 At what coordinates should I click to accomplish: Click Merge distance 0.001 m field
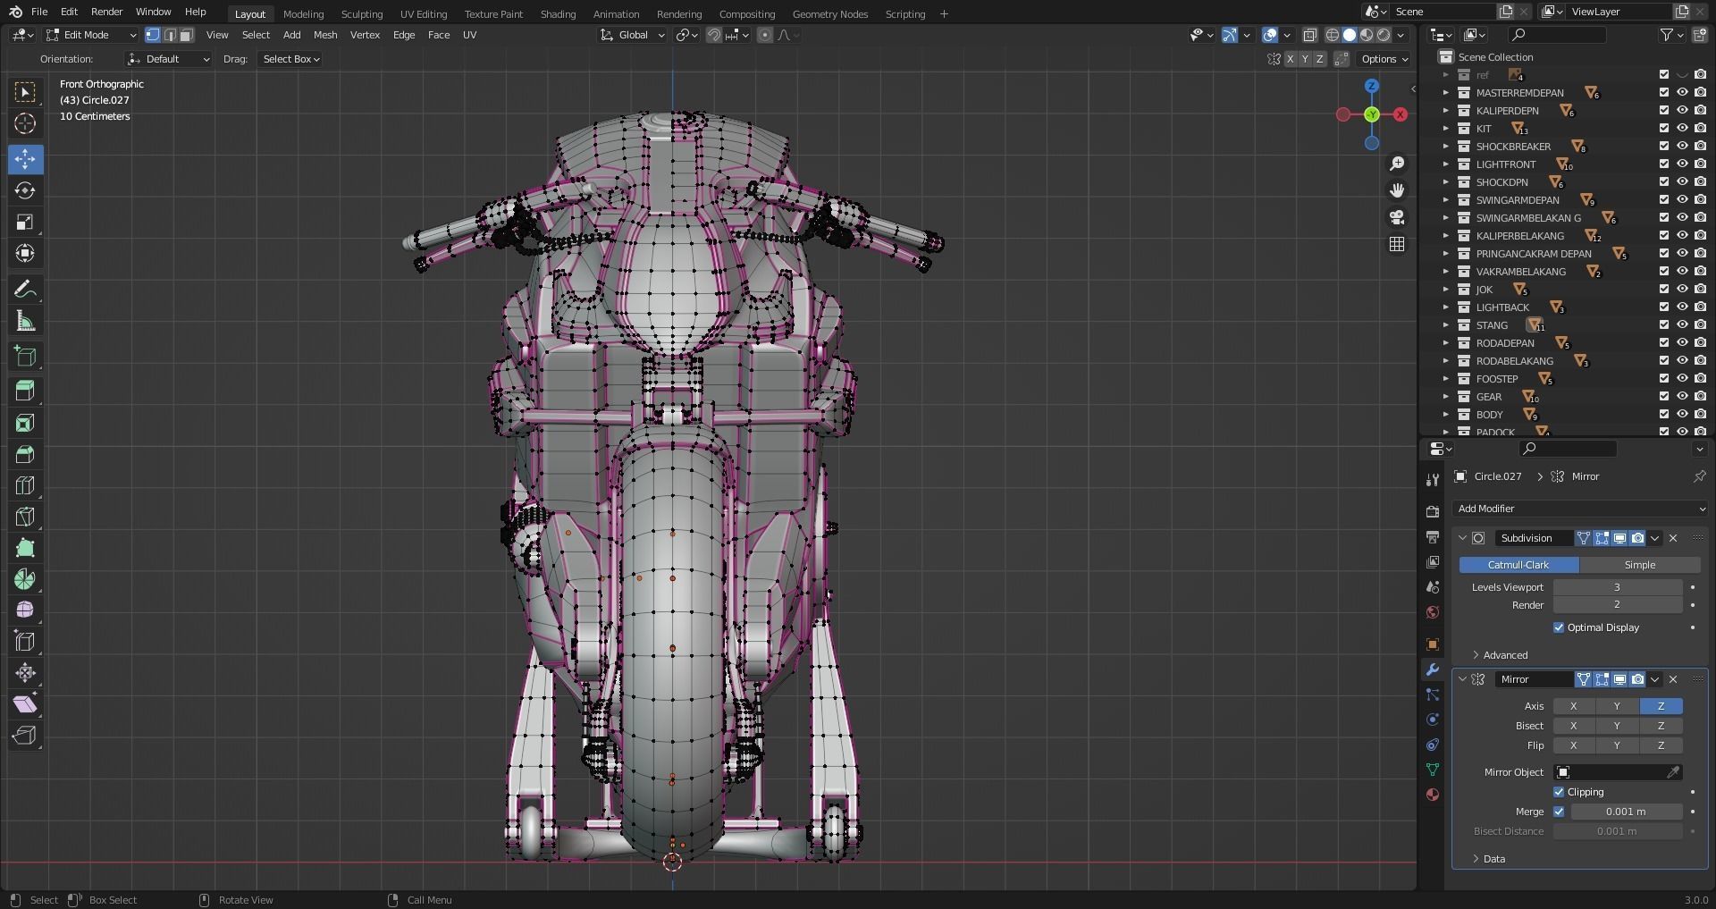[x=1627, y=812]
